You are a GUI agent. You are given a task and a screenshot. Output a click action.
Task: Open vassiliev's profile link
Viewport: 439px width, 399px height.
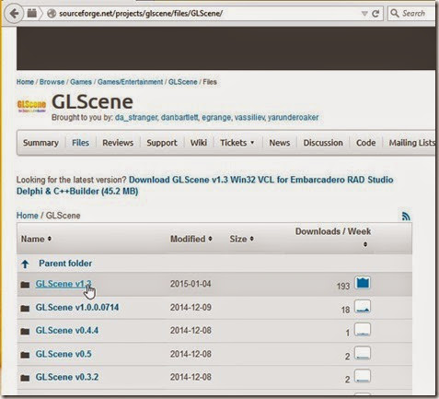coord(249,117)
